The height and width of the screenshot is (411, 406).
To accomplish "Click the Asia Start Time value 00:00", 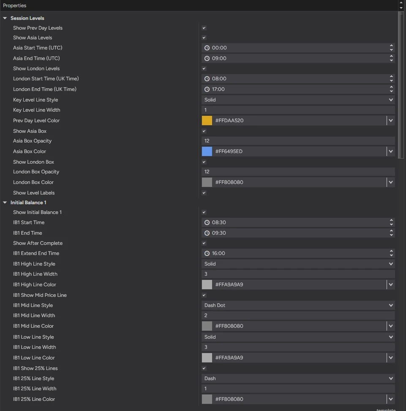I will 219,48.
